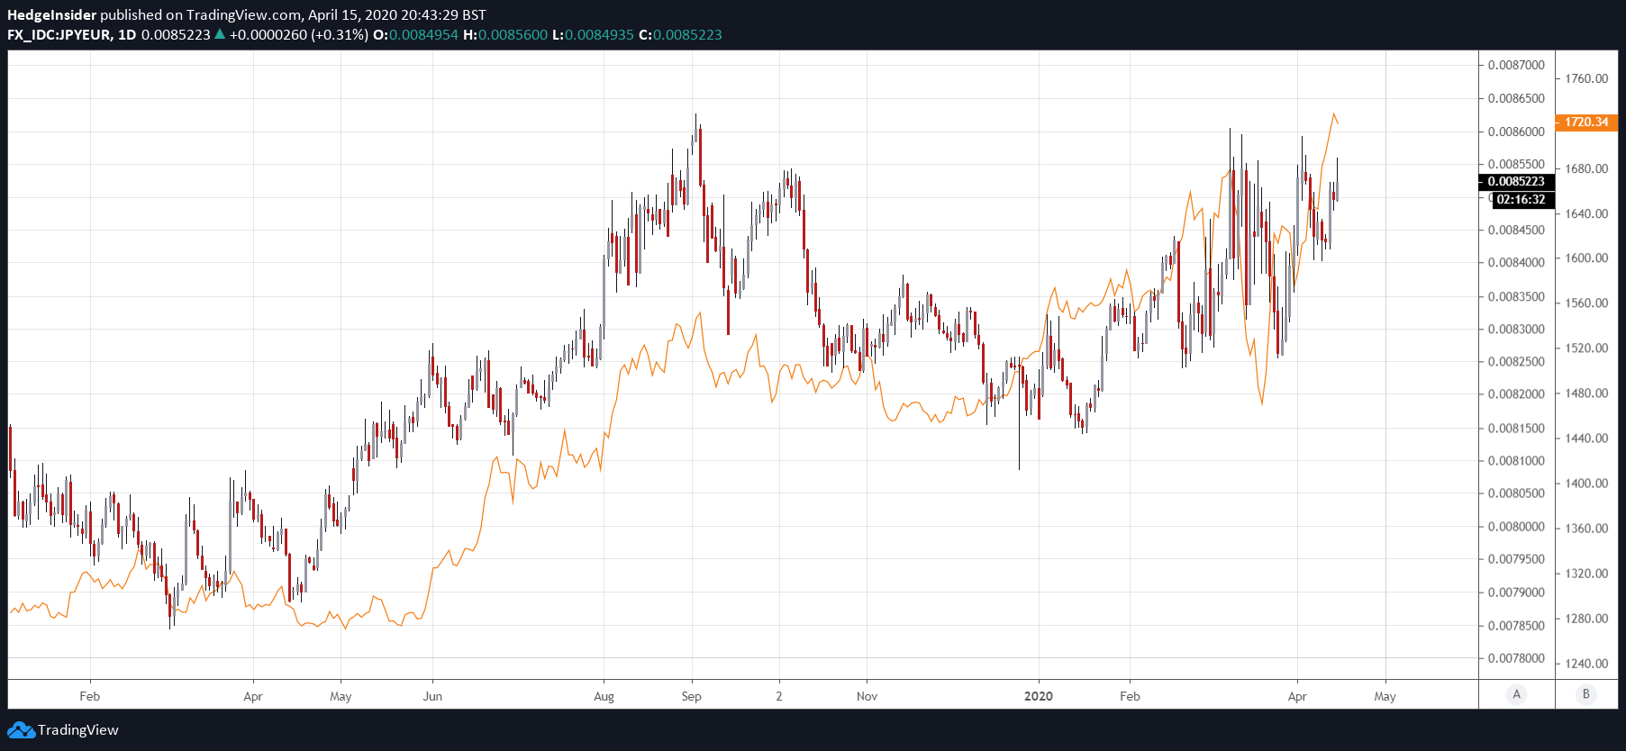Screen dimensions: 1626x751
Task: Click the TradingView logo icon
Action: (21, 730)
